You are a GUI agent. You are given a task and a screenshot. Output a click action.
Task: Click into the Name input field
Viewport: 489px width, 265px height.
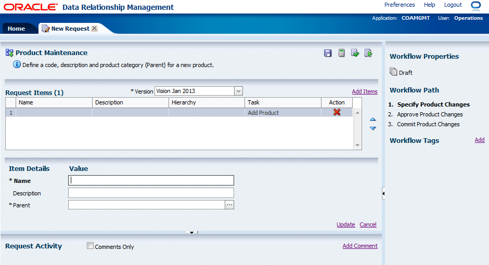click(x=151, y=181)
